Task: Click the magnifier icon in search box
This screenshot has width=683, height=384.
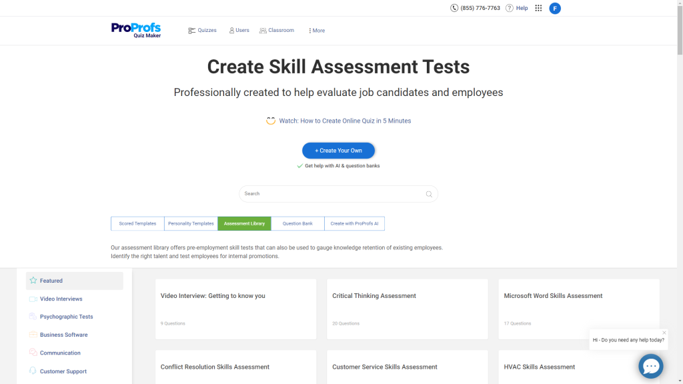Action: click(x=429, y=194)
